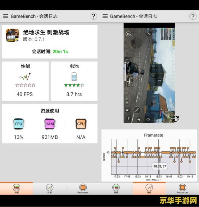Viewport: 199px width, 207px height.
Task: Tap the 17:48 time label on chart
Action: click(x=127, y=176)
